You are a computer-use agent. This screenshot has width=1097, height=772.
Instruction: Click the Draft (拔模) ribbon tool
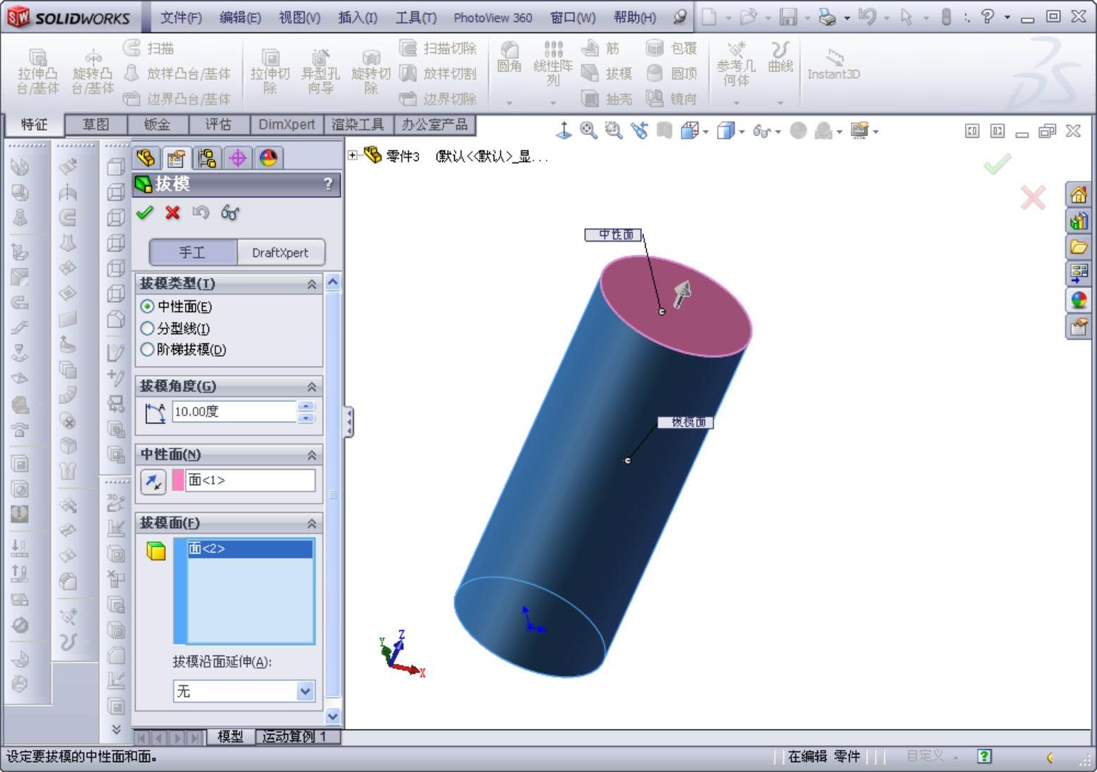tap(606, 73)
